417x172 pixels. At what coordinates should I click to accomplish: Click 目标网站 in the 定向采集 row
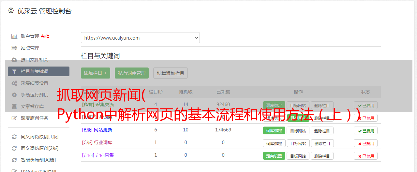click(x=298, y=156)
